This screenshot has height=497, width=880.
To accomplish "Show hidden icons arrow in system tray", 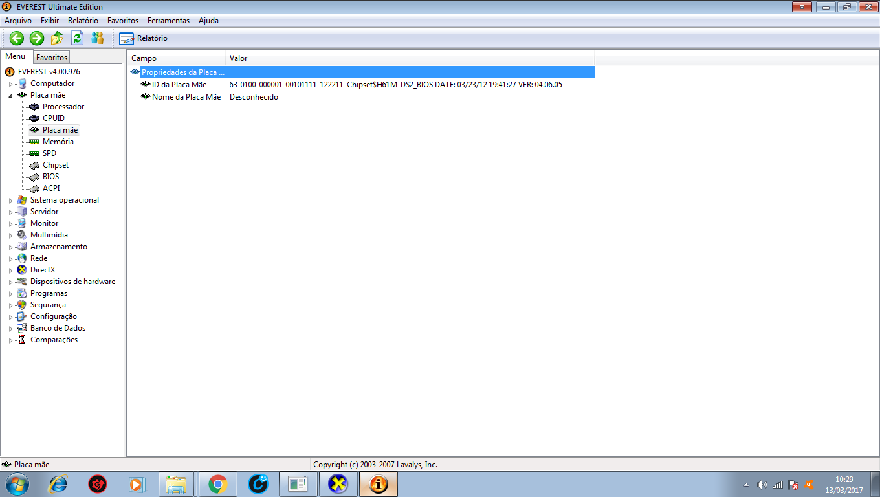I will tap(746, 484).
